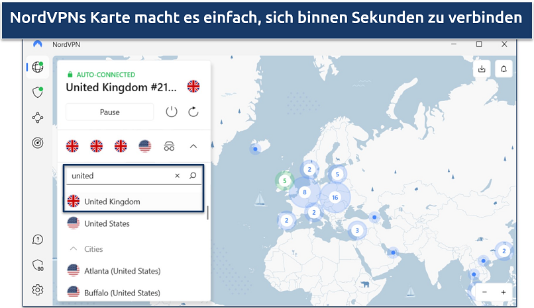
Task: Select United States from search results
Action: click(x=107, y=223)
